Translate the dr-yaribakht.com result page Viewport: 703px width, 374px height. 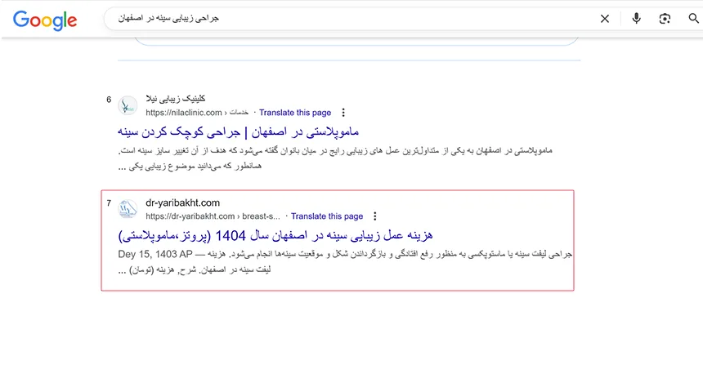click(327, 216)
